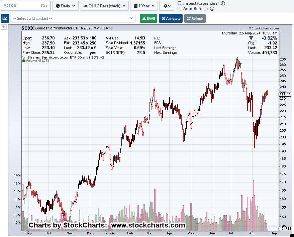Click the SOXX ticker title in chart header

[x=27, y=29]
